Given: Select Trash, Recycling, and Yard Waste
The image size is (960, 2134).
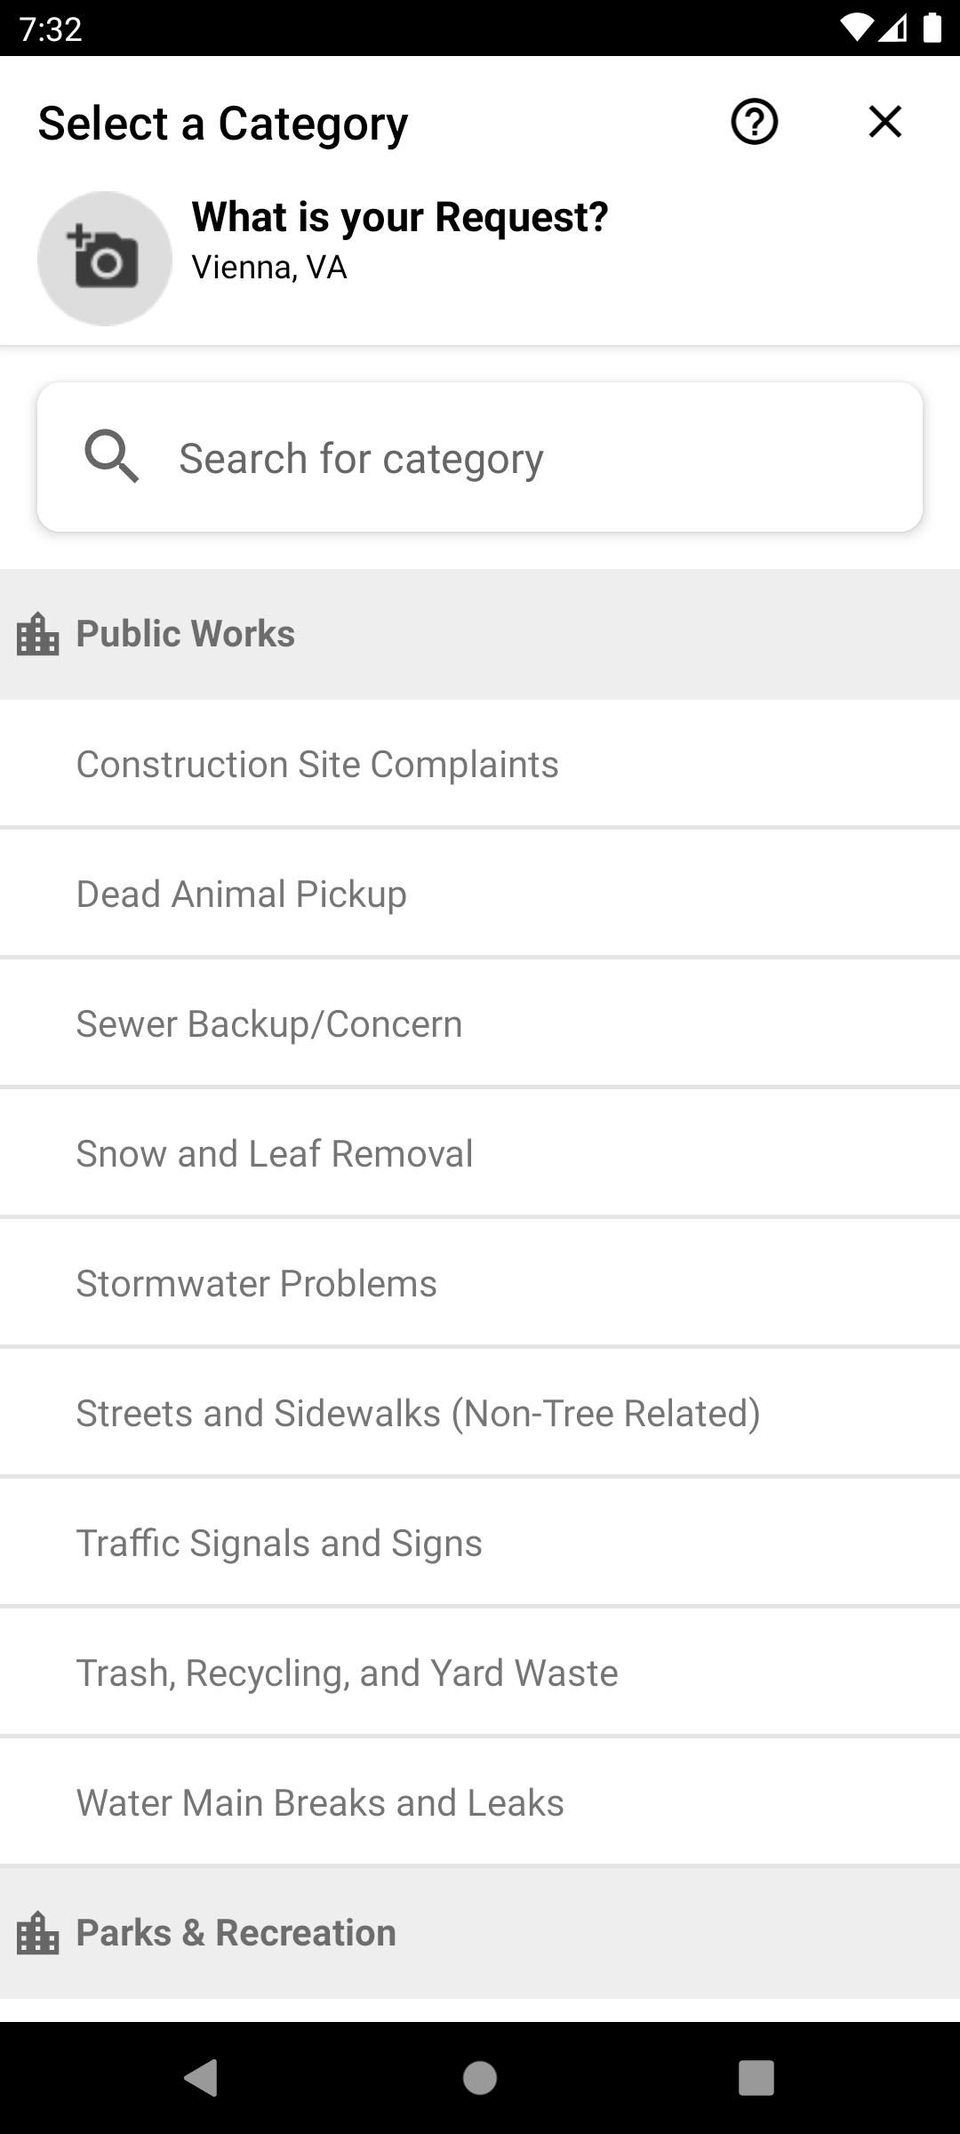Looking at the screenshot, I should coord(480,1673).
